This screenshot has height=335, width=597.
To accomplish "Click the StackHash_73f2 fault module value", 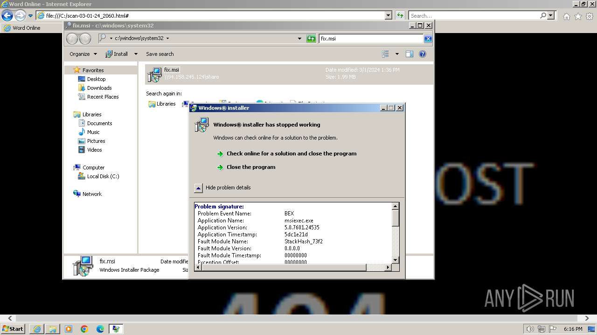I will [304, 241].
